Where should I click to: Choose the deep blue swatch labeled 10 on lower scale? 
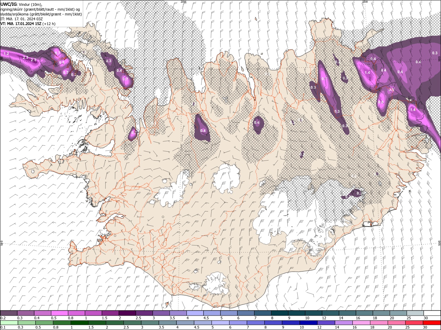click(308, 323)
